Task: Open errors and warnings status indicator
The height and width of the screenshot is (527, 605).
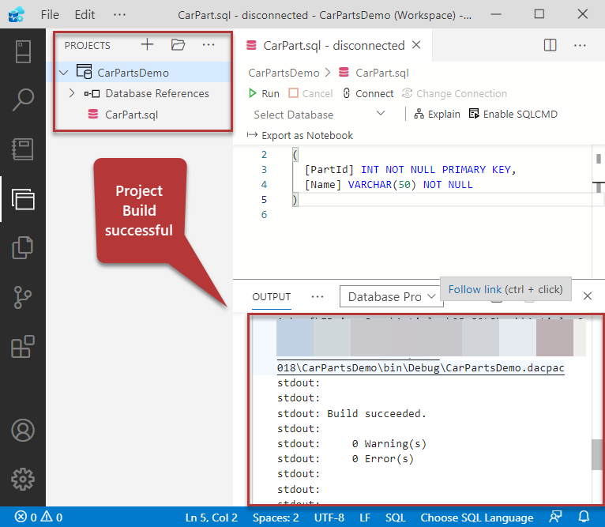Action: click(x=39, y=517)
